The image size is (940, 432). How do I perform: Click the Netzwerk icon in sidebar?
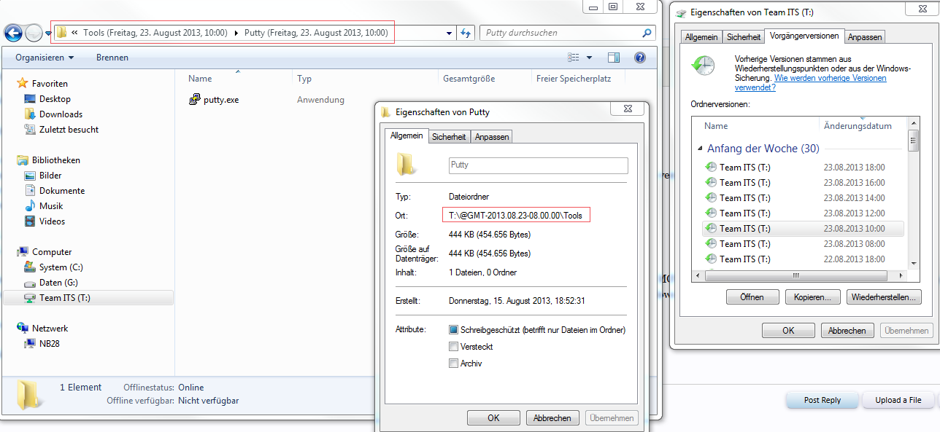point(23,329)
